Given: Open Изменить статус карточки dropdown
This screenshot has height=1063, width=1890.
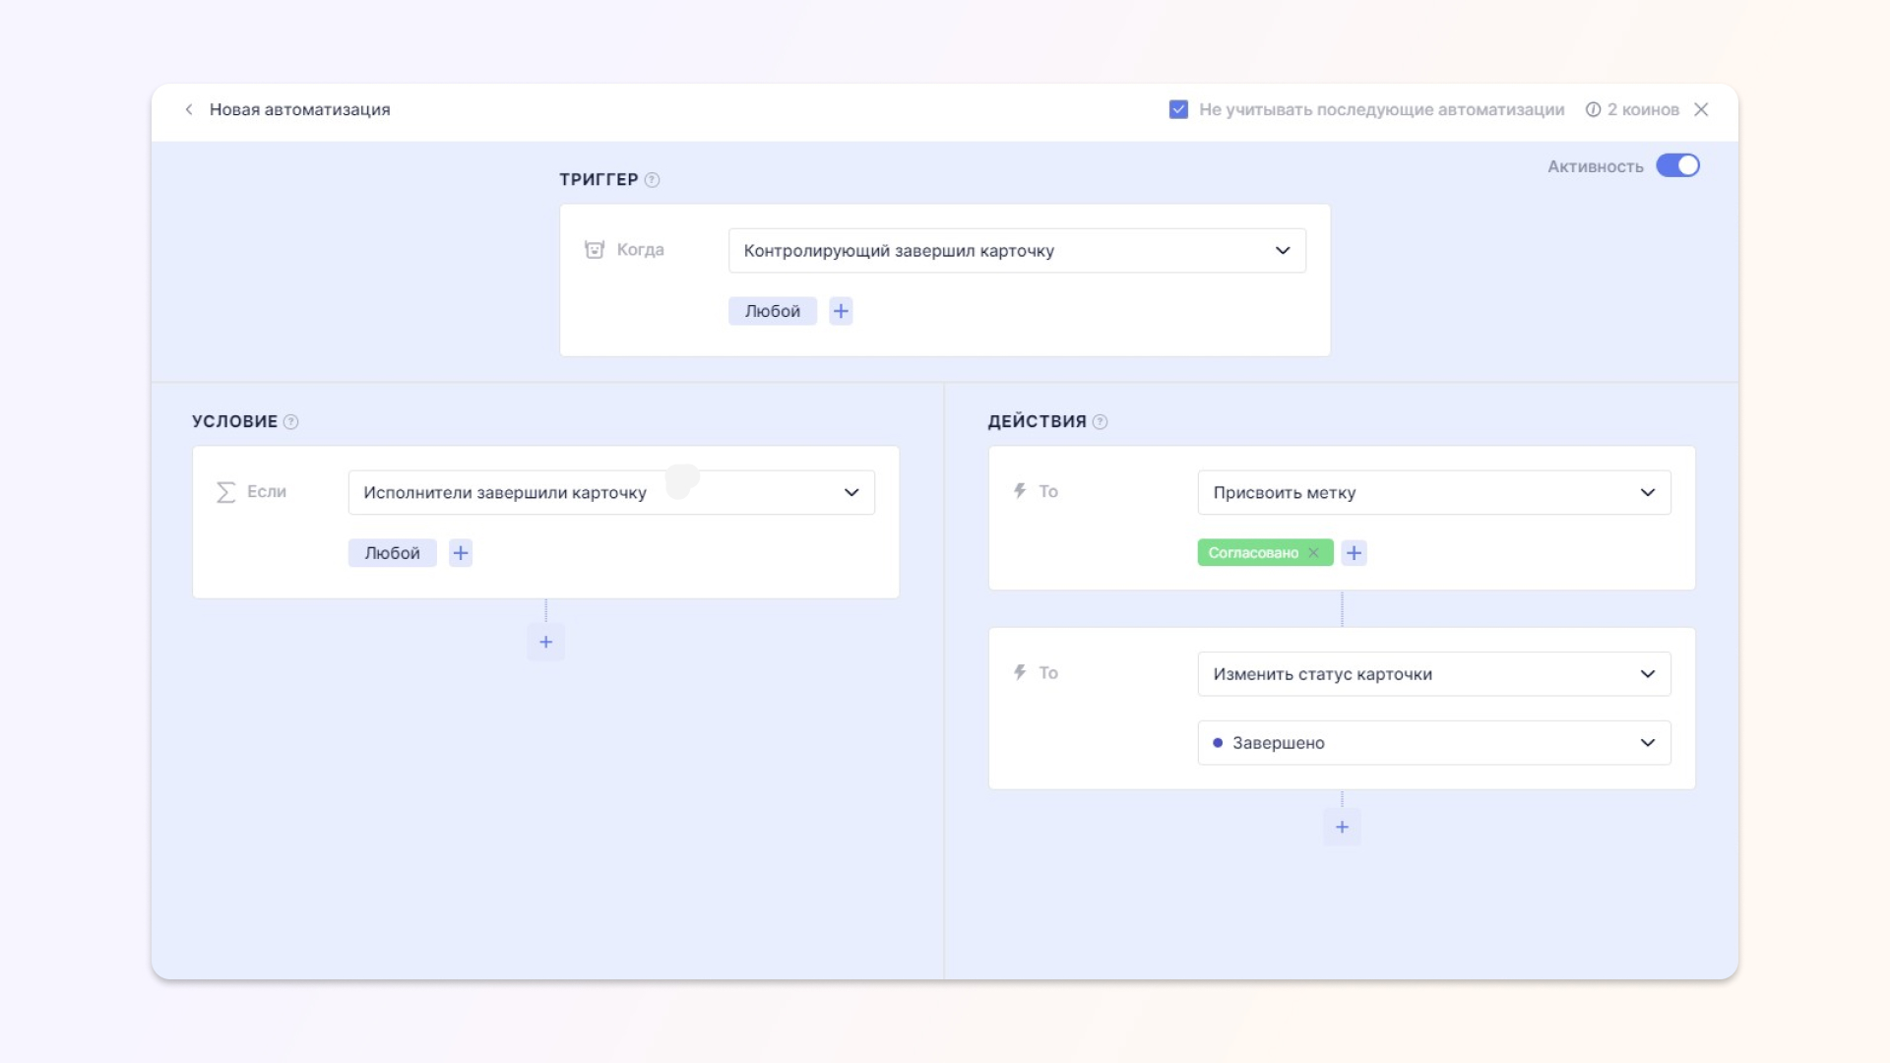Looking at the screenshot, I should pyautogui.click(x=1433, y=674).
